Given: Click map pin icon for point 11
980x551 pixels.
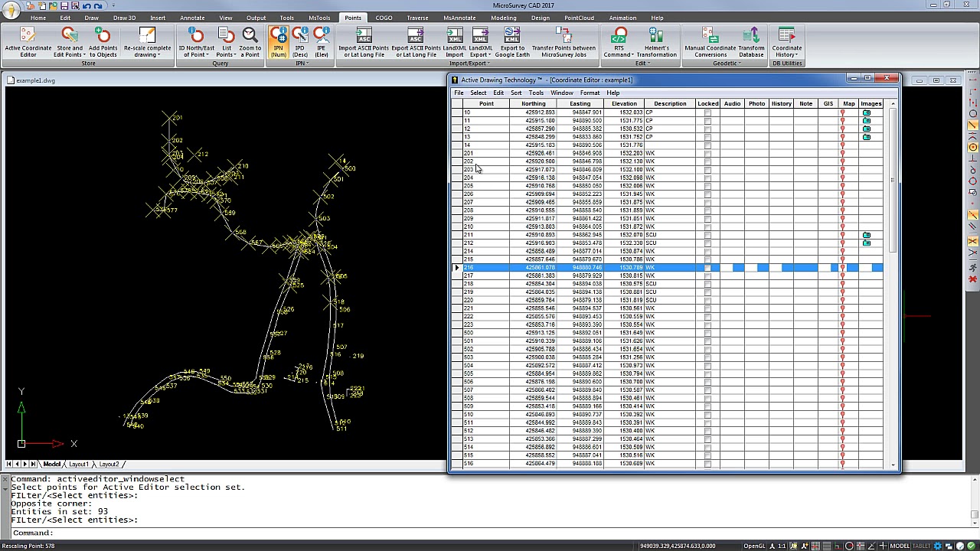Looking at the screenshot, I should click(x=843, y=121).
